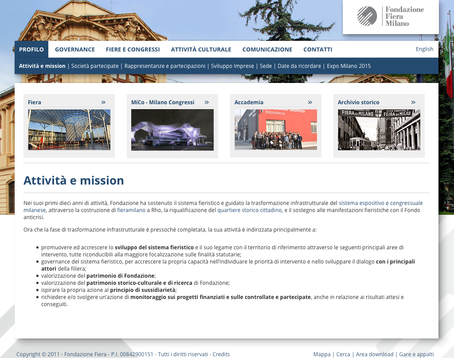Select the ATTIVITÀ CULTURALE menu item
Viewport: 454px width, 358px height.
[x=201, y=49]
